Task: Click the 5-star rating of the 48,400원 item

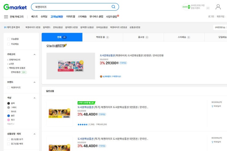Action: click(x=82, y=124)
